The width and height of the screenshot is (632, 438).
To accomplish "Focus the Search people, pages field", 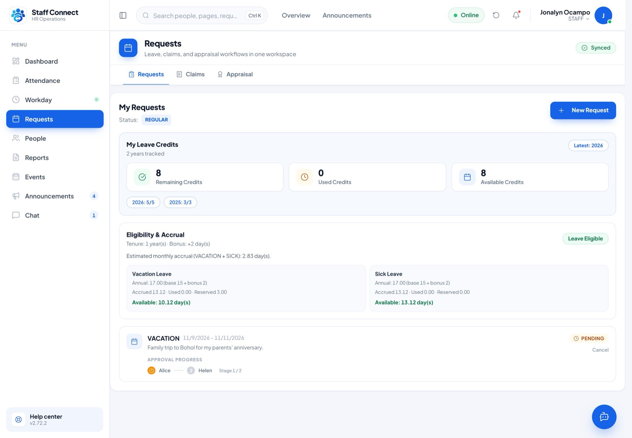I will 202,15.
